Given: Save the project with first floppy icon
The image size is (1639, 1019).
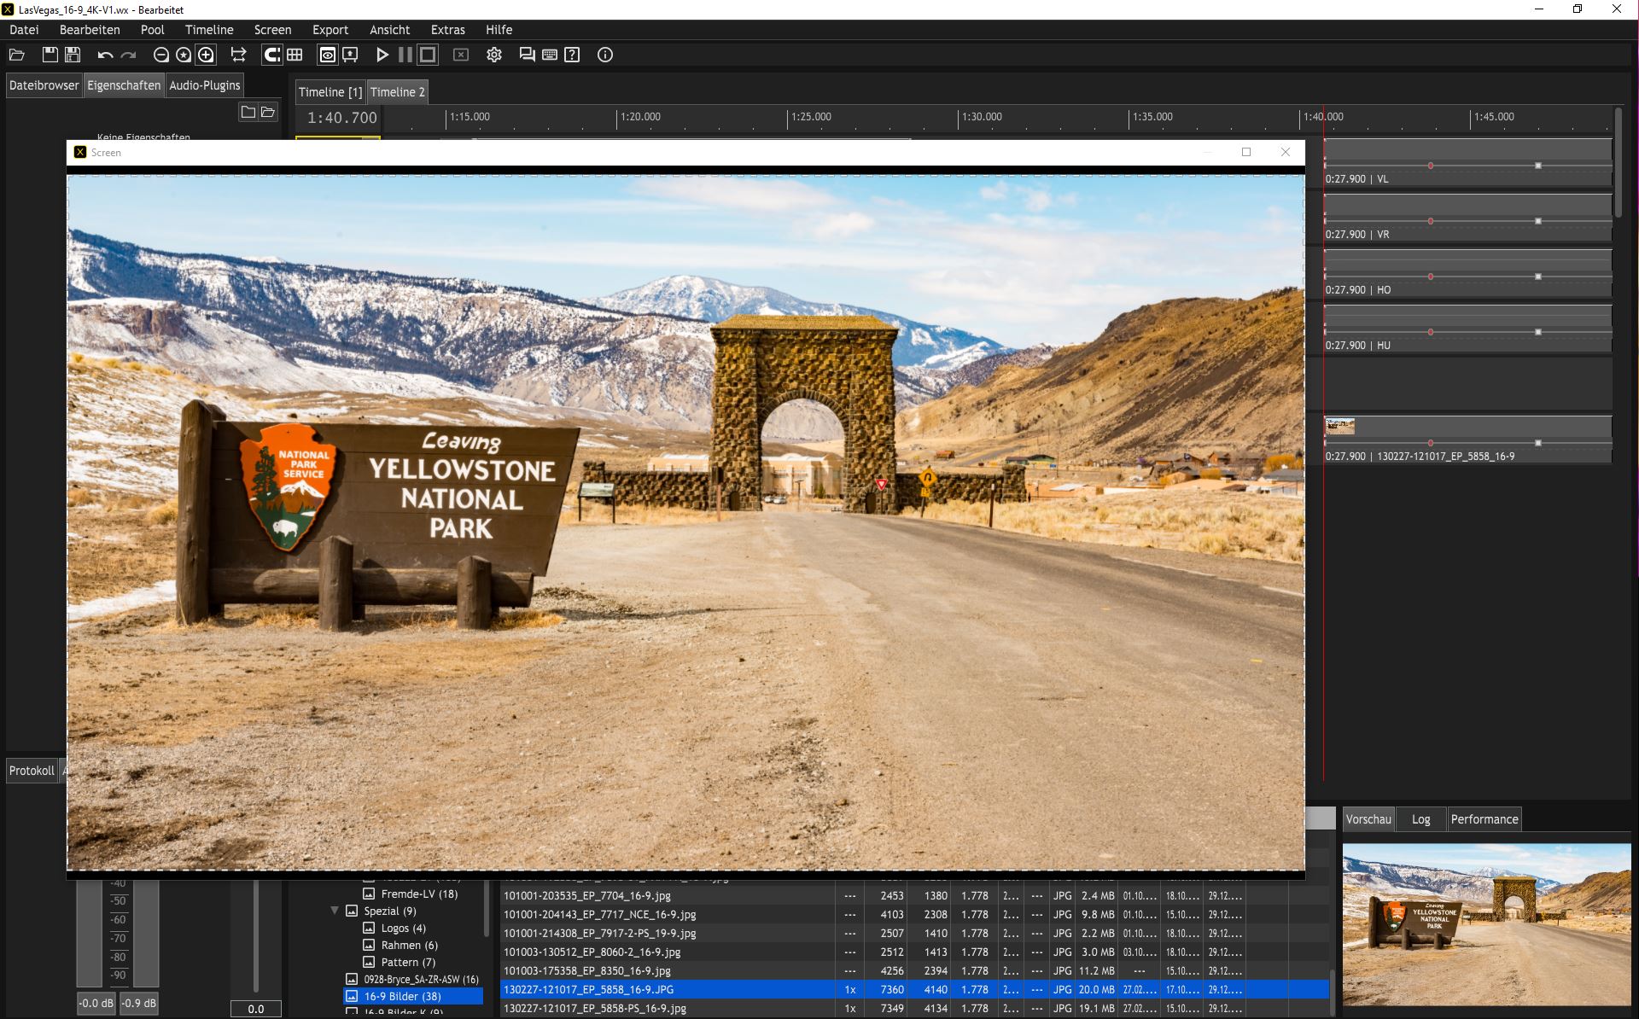Looking at the screenshot, I should (50, 55).
